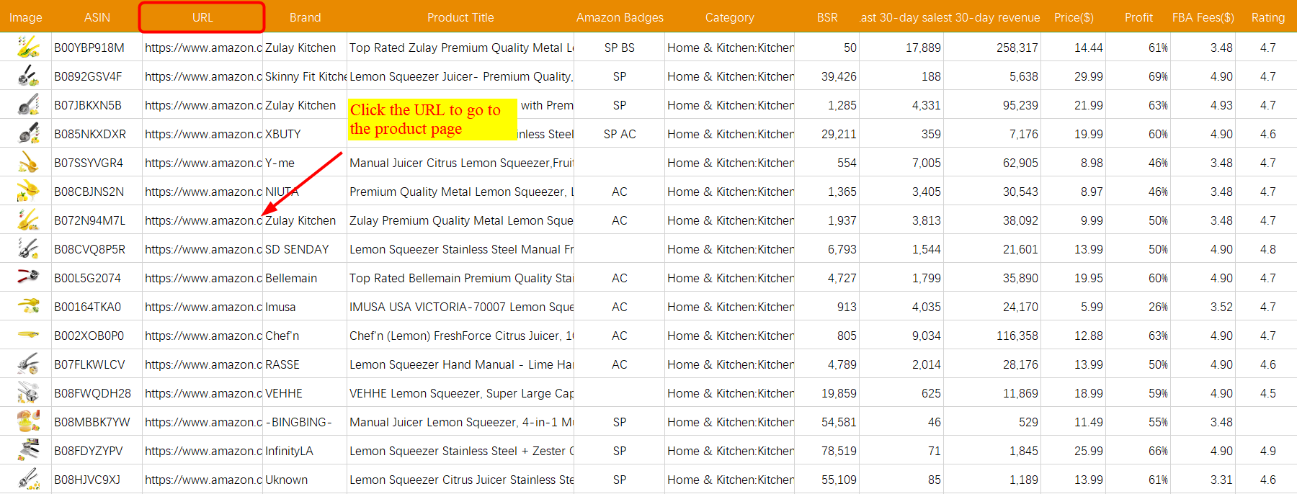Open the product thumbnail for B00YBP918M
Screen dimensions: 1297x494
point(28,48)
